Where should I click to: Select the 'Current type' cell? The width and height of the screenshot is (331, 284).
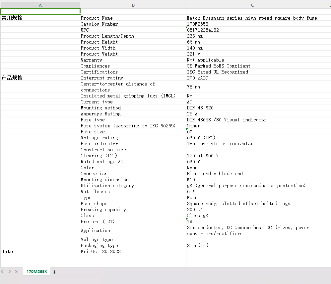click(133, 102)
